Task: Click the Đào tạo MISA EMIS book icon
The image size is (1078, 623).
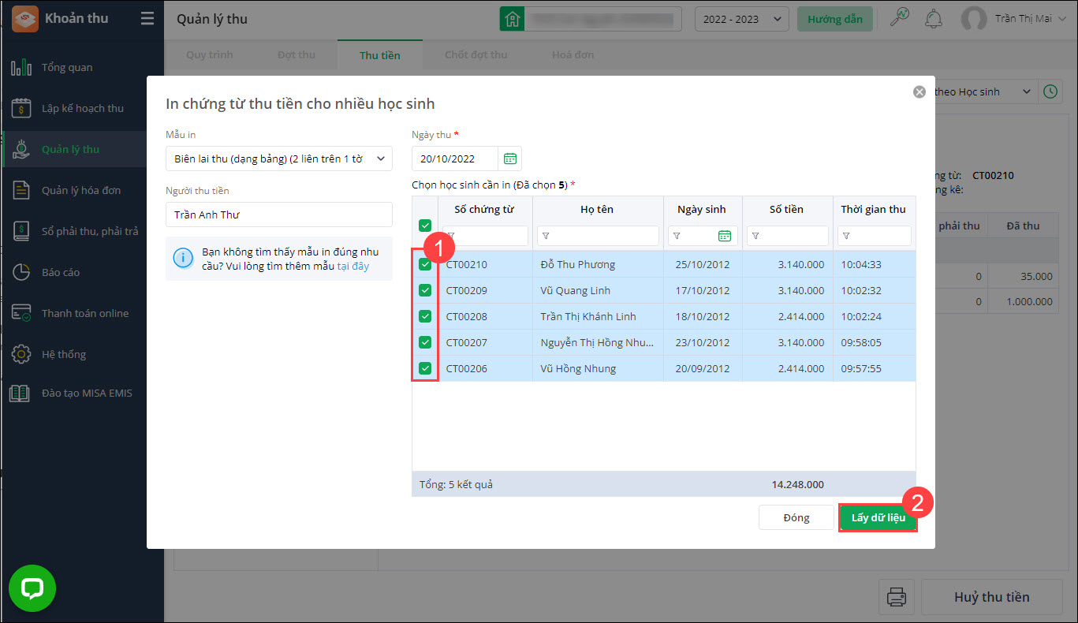Action: [x=20, y=393]
